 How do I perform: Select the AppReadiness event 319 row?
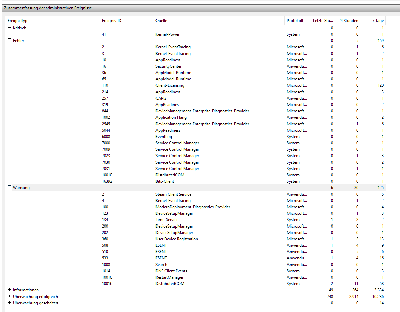click(x=195, y=105)
